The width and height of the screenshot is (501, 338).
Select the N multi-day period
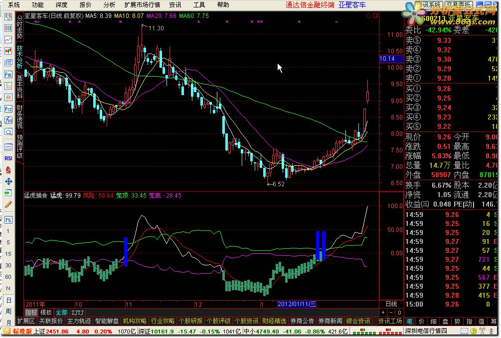tap(8, 288)
